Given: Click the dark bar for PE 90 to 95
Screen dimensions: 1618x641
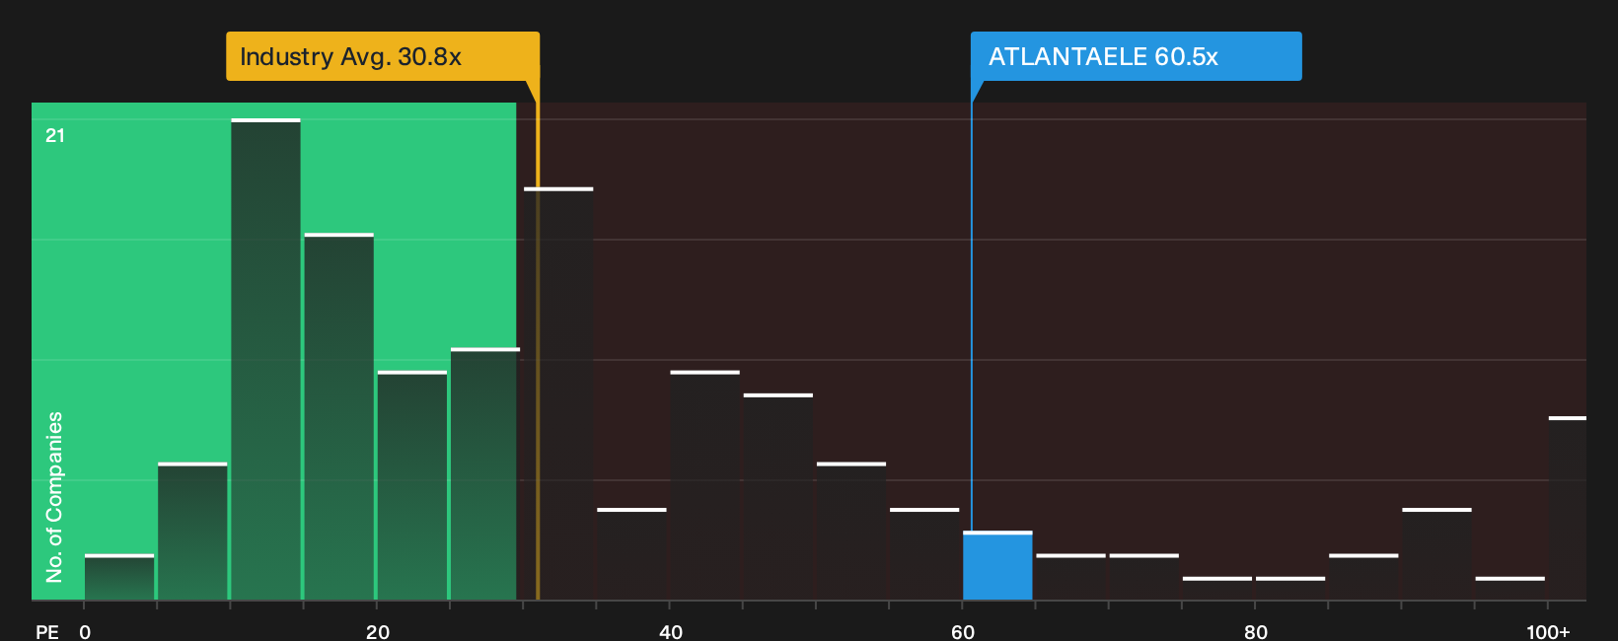Looking at the screenshot, I should point(1436,554).
